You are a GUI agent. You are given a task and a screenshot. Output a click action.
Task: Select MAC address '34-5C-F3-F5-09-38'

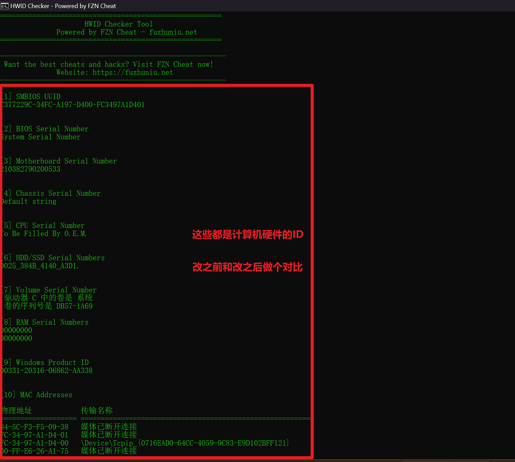[x=34, y=427]
